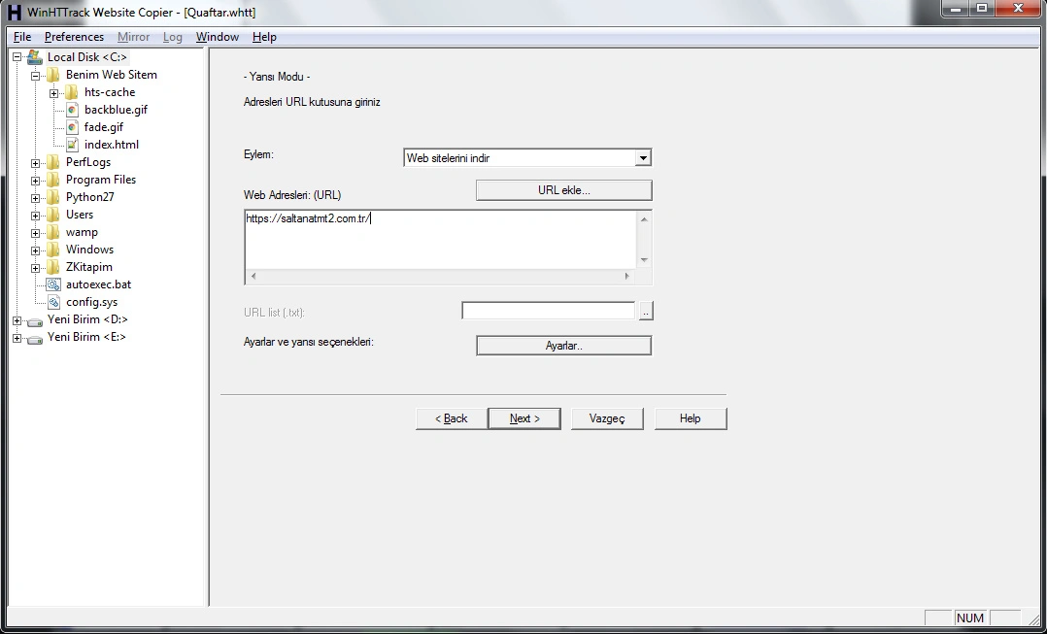This screenshot has height=634, width=1047.
Task: Open the Window menu
Action: (217, 37)
